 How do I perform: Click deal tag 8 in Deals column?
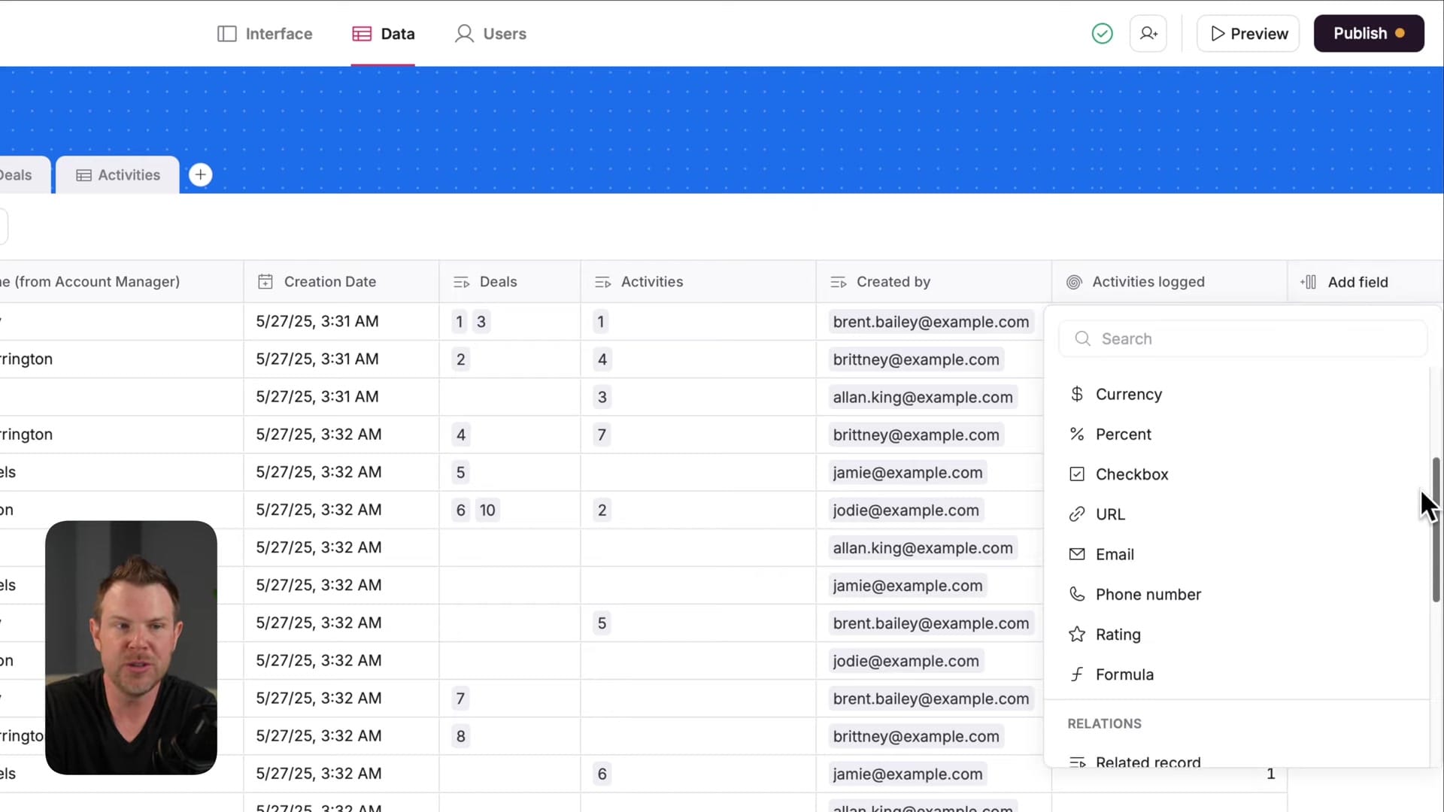click(461, 736)
